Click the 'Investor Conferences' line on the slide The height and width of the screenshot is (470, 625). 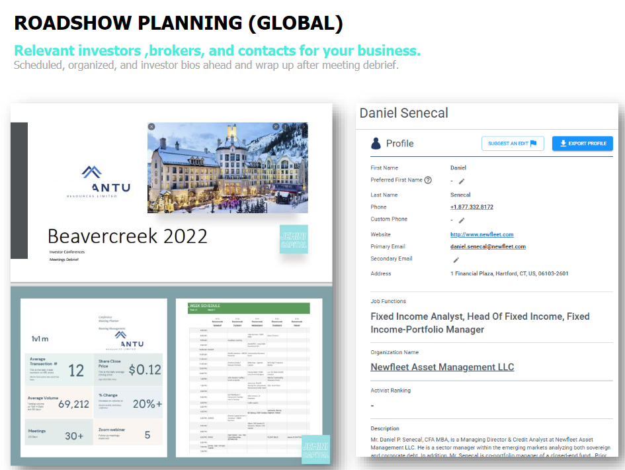[x=67, y=252]
